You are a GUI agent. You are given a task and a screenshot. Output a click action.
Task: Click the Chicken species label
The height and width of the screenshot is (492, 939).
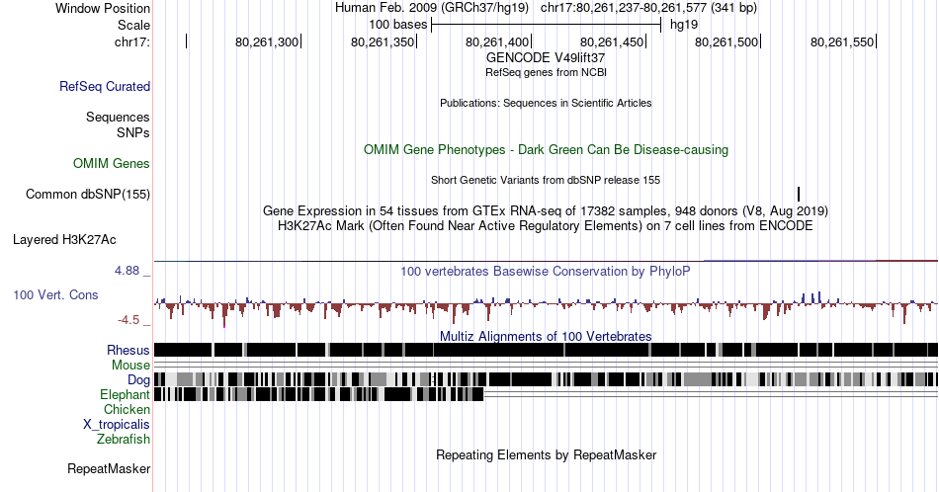tap(127, 409)
